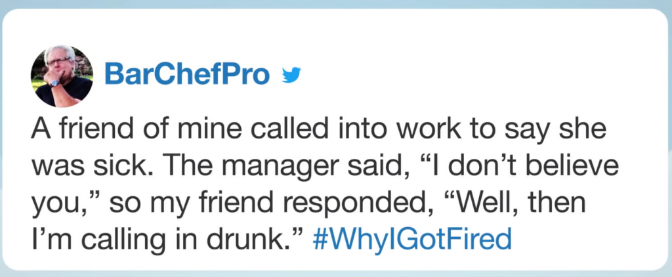
Task: Open the BarChefPro profile photo
Action: [62, 76]
